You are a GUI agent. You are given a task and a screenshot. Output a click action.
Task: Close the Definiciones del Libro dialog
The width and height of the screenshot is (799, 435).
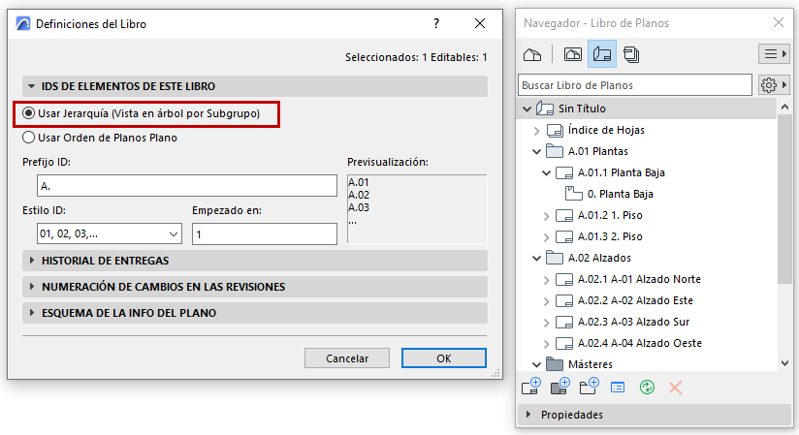[x=480, y=23]
